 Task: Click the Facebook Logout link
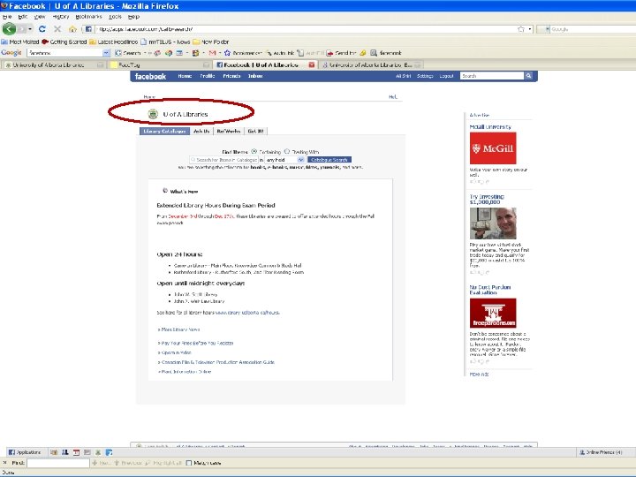point(446,76)
